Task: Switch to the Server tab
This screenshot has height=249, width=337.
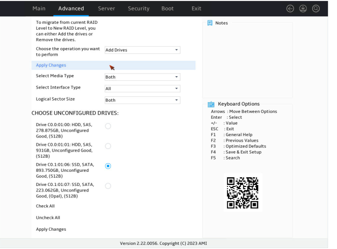Action: coord(106,9)
